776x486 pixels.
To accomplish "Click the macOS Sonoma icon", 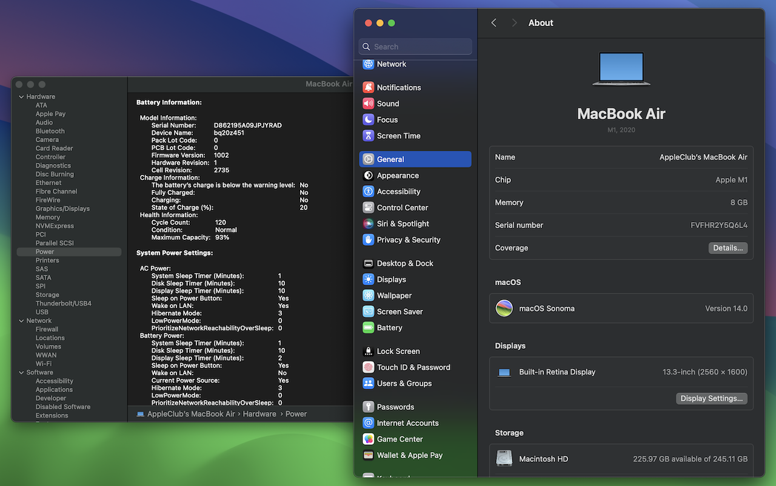I will coord(504,308).
